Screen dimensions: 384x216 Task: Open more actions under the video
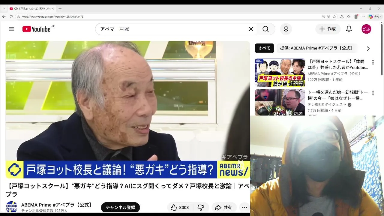pyautogui.click(x=244, y=207)
